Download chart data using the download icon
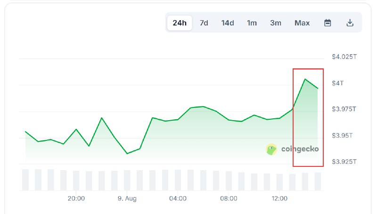This screenshot has height=214, width=377. tap(350, 23)
